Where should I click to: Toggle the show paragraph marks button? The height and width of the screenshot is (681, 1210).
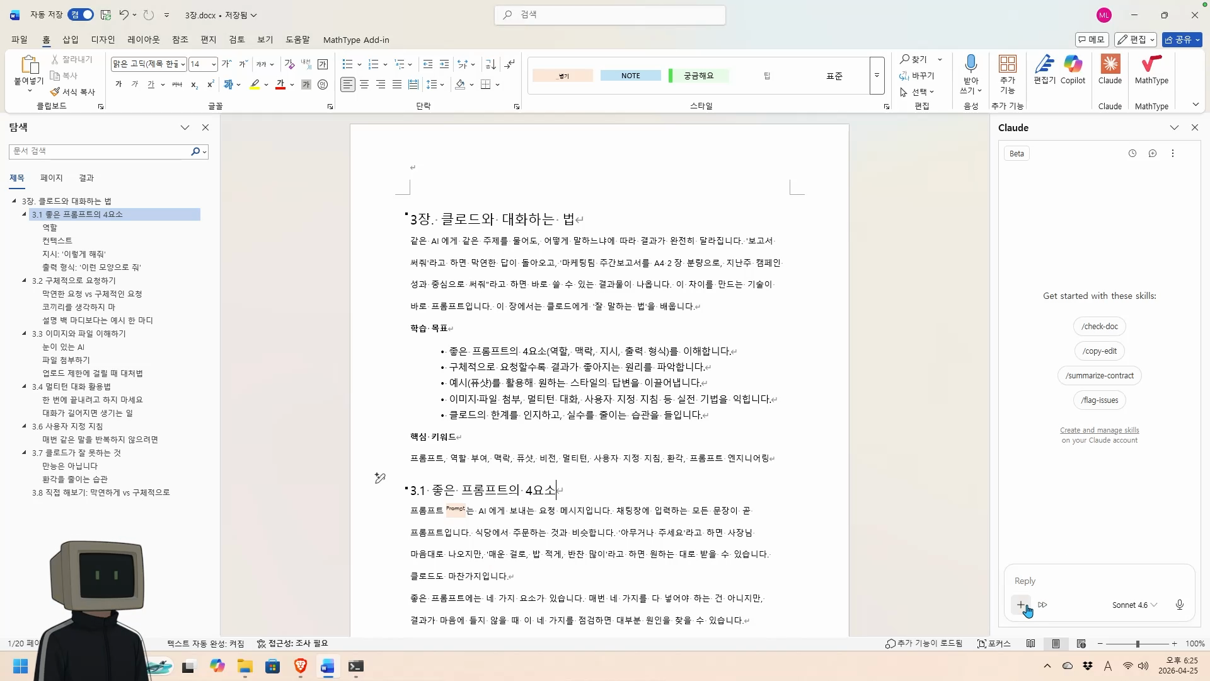pos(510,64)
